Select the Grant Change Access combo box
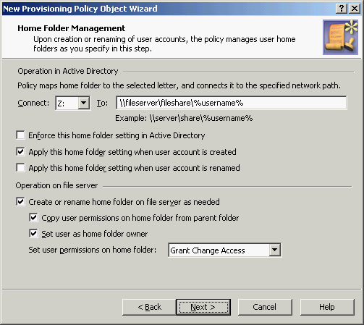Viewport: 364px width, 325px height. 224,250
